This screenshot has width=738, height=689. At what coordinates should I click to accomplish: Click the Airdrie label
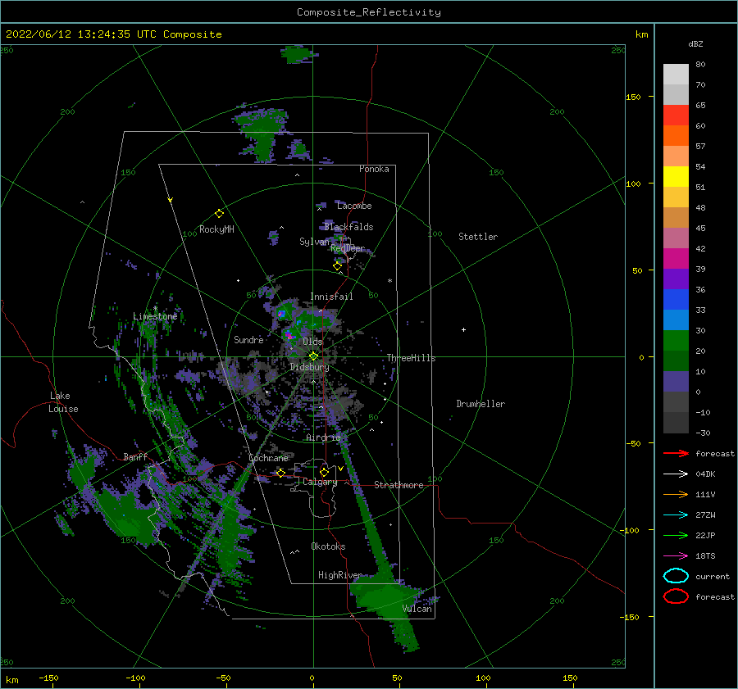coord(323,437)
